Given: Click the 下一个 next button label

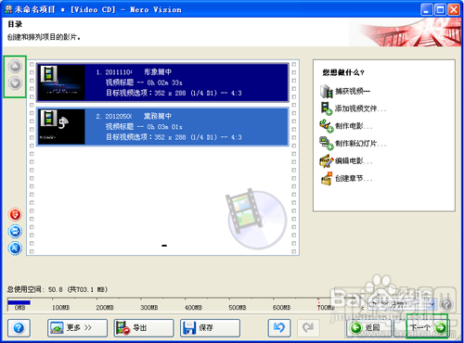Looking at the screenshot, I should (x=420, y=328).
